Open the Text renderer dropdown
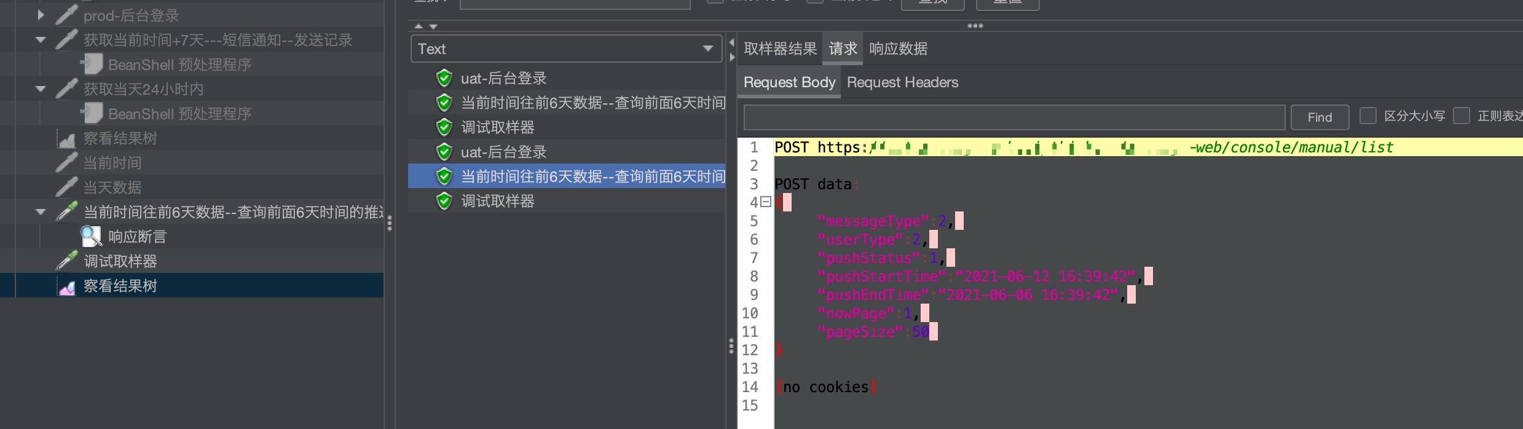Image resolution: width=1523 pixels, height=429 pixels. tap(566, 49)
